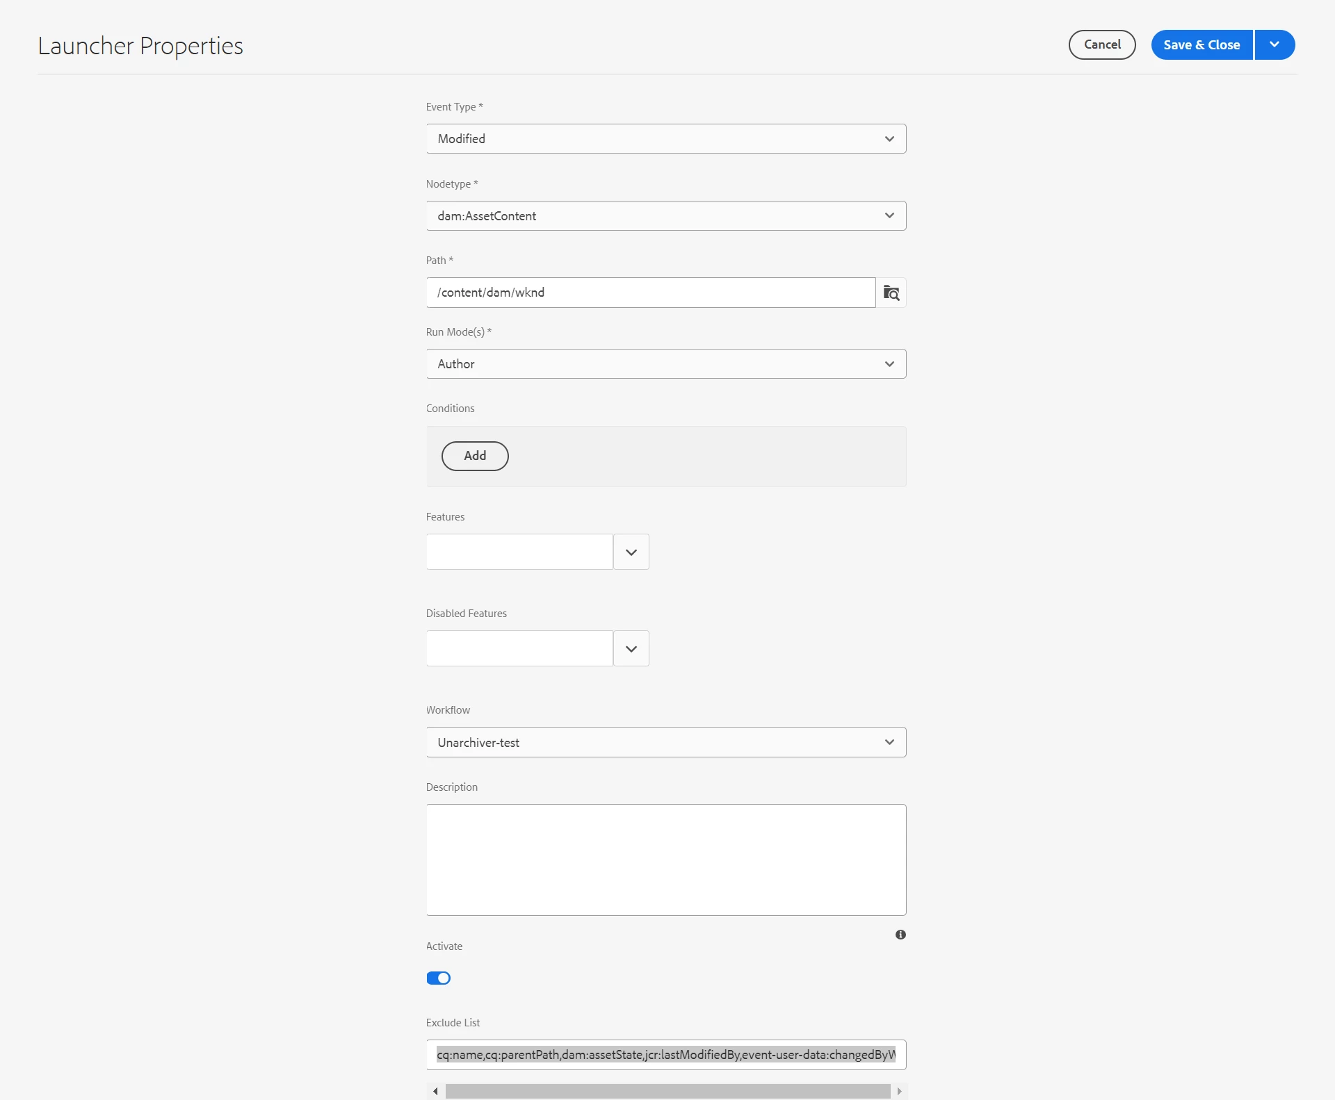Add a new condition

click(x=475, y=456)
